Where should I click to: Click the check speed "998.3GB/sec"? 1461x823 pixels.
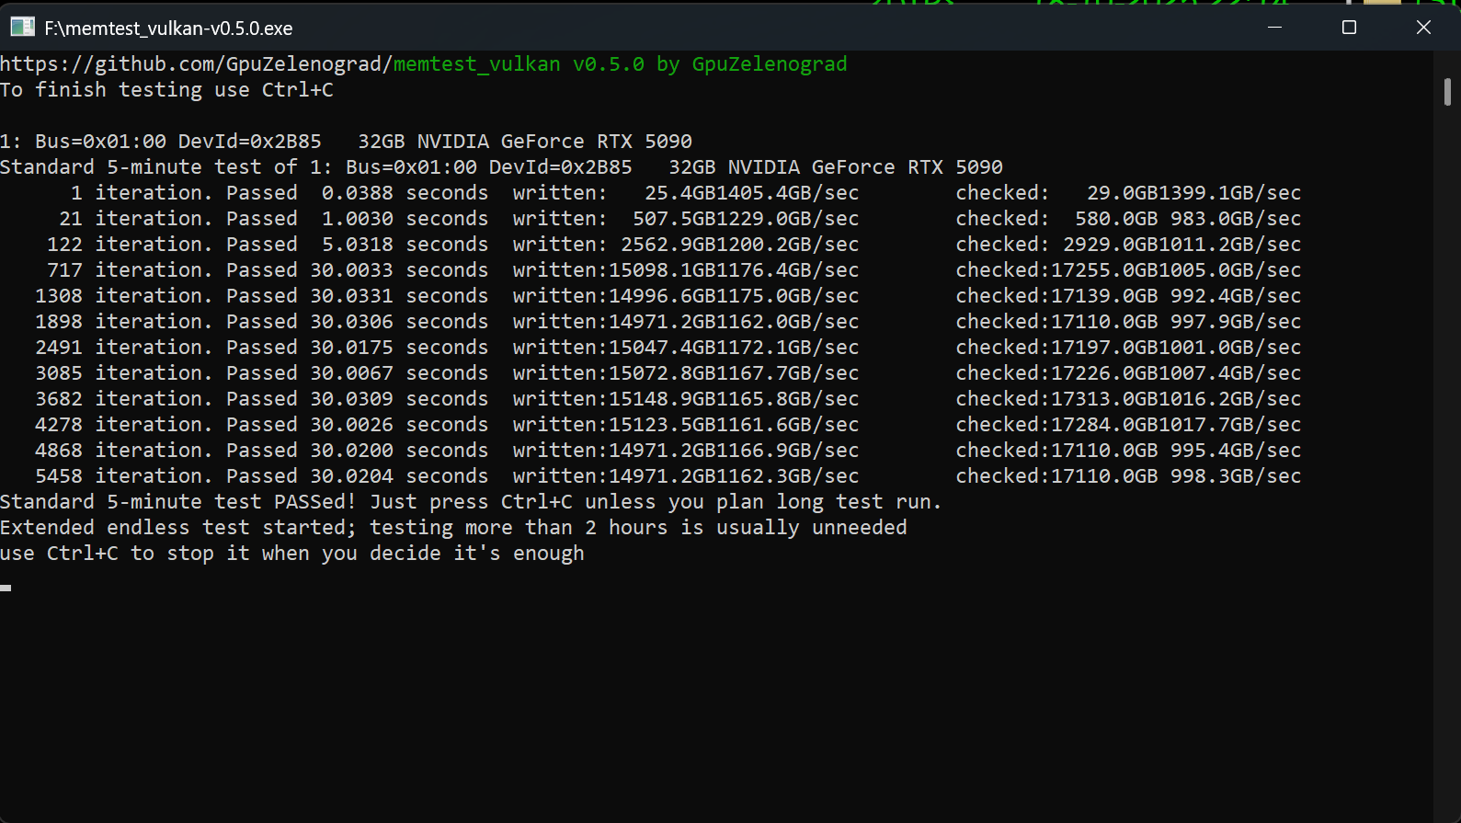click(1236, 476)
